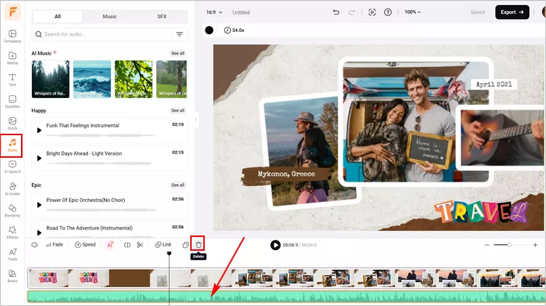Click the Delete trash icon
This screenshot has height=306, width=546.
point(198,245)
